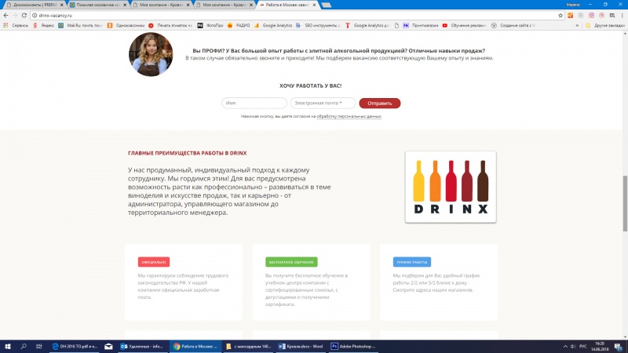
Task: Open the Печать этикеток bookmark
Action: [x=170, y=25]
